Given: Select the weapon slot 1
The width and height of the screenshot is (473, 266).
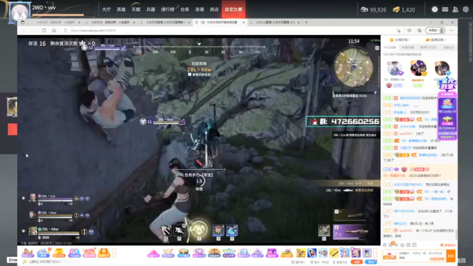Looking at the screenshot, I should 351,215.
